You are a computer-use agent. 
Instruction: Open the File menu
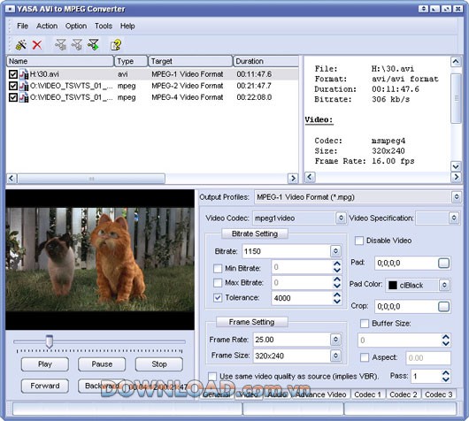click(x=22, y=26)
